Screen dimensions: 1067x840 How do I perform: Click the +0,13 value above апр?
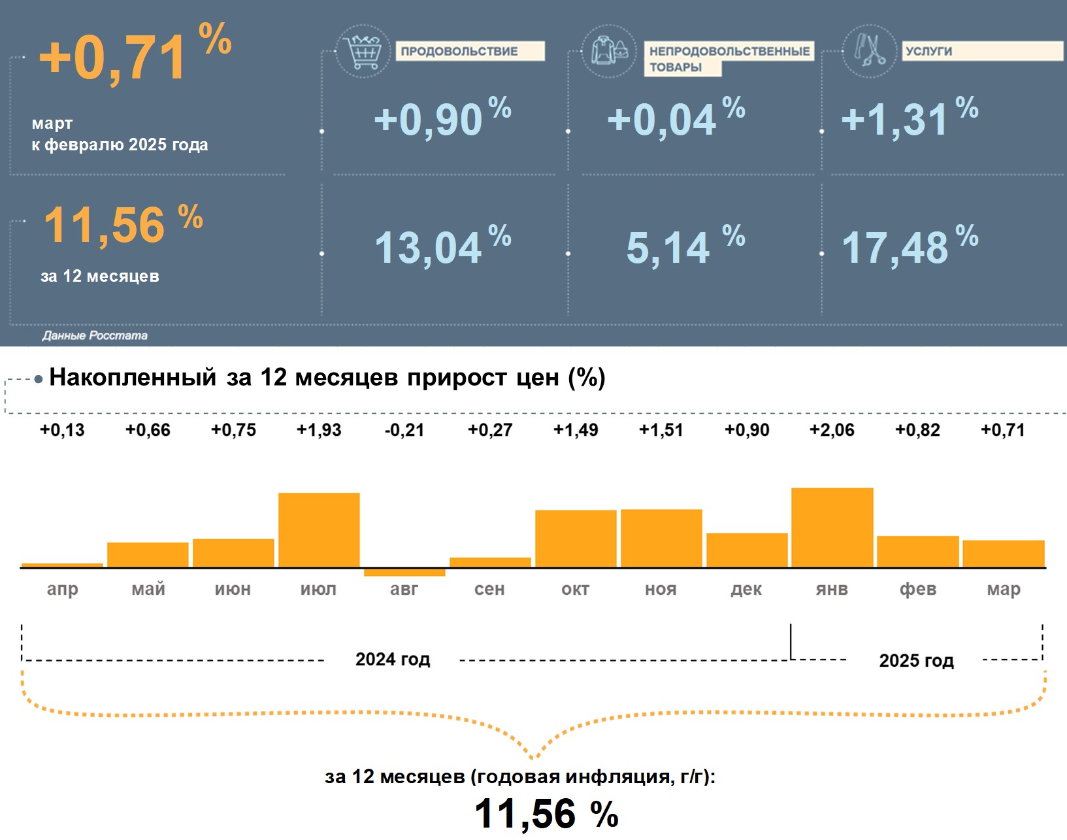pyautogui.click(x=62, y=430)
